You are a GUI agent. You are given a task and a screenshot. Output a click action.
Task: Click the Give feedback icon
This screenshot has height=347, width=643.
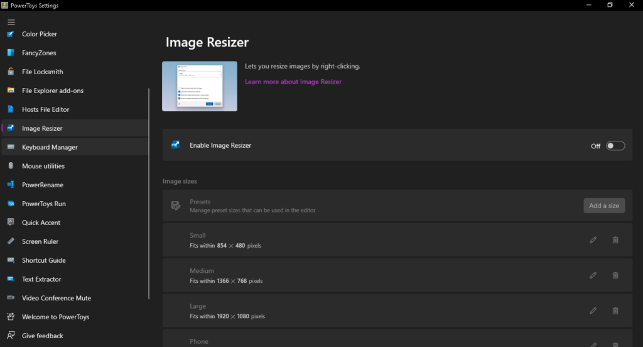11,336
